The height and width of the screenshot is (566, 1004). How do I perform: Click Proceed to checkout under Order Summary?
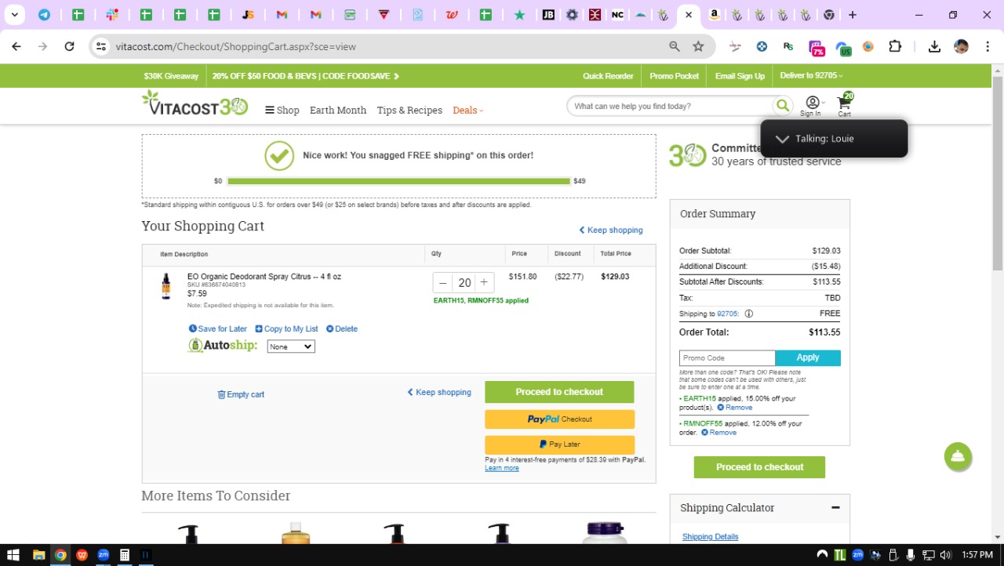pos(759,467)
